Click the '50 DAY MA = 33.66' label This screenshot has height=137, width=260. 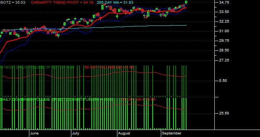pyautogui.click(x=138, y=100)
